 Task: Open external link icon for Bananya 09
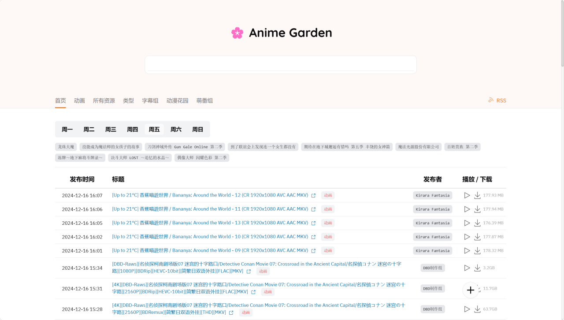tap(313, 251)
